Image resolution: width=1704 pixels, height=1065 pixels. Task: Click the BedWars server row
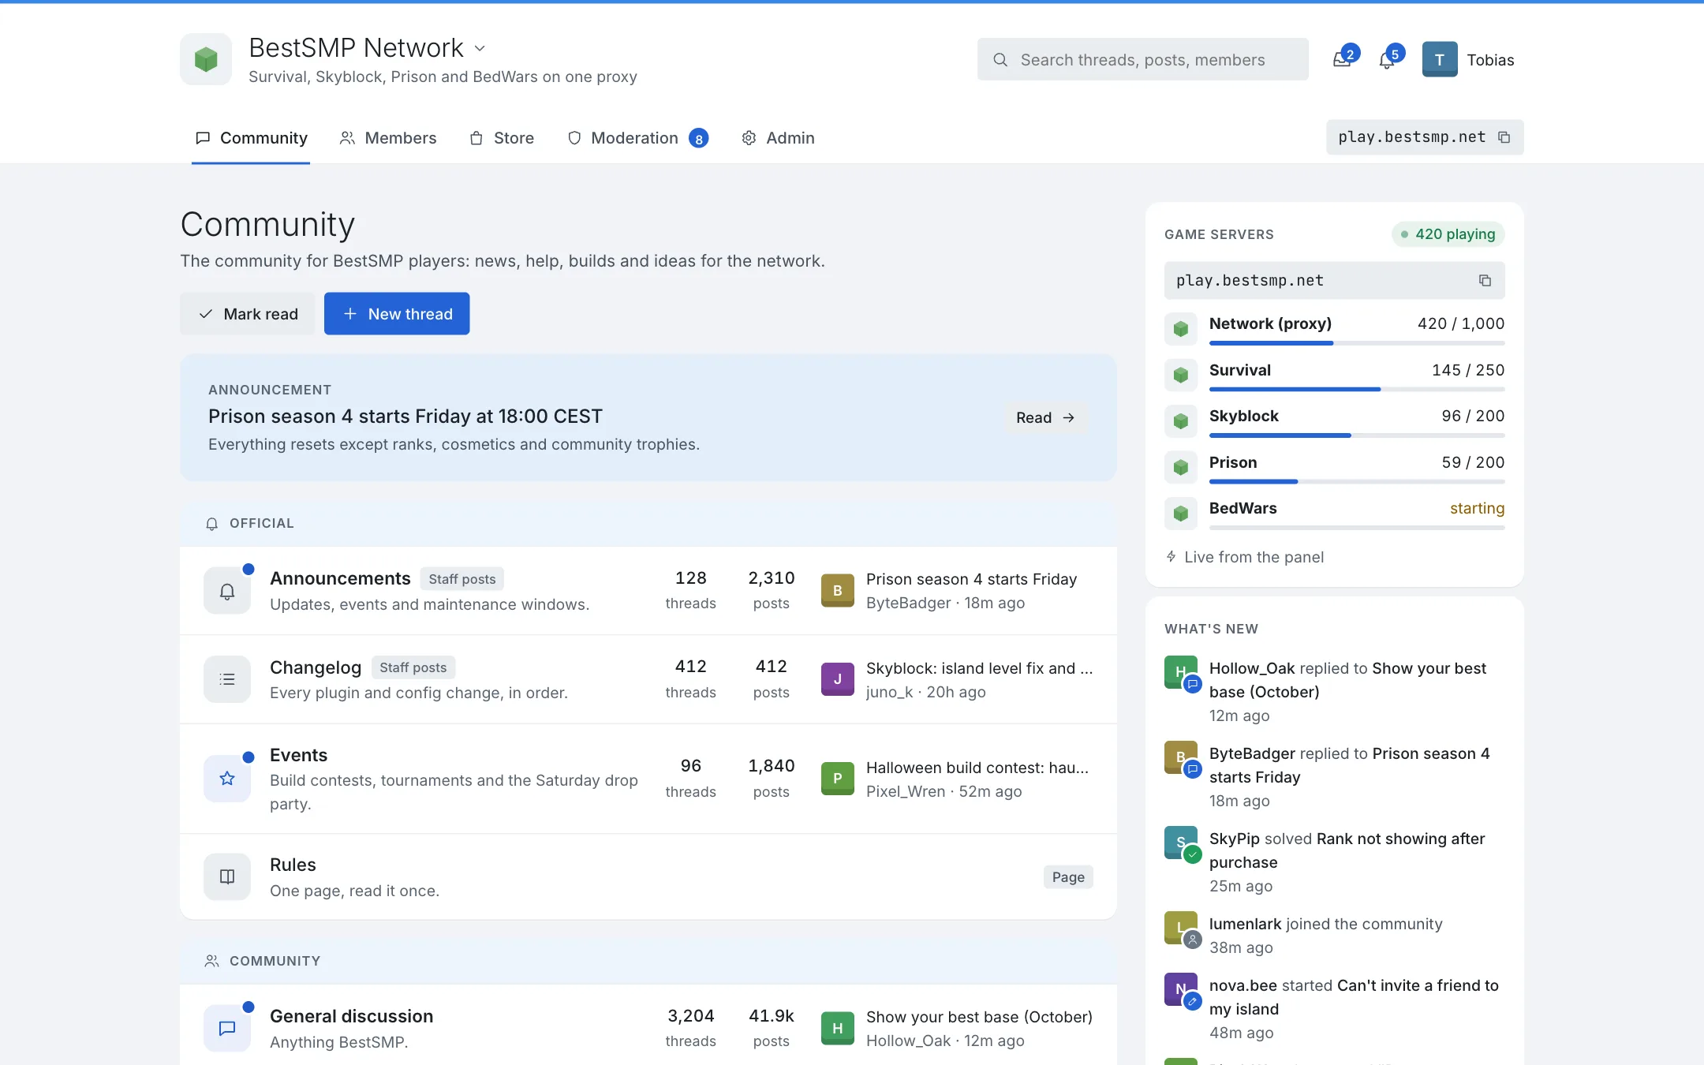(x=1335, y=513)
